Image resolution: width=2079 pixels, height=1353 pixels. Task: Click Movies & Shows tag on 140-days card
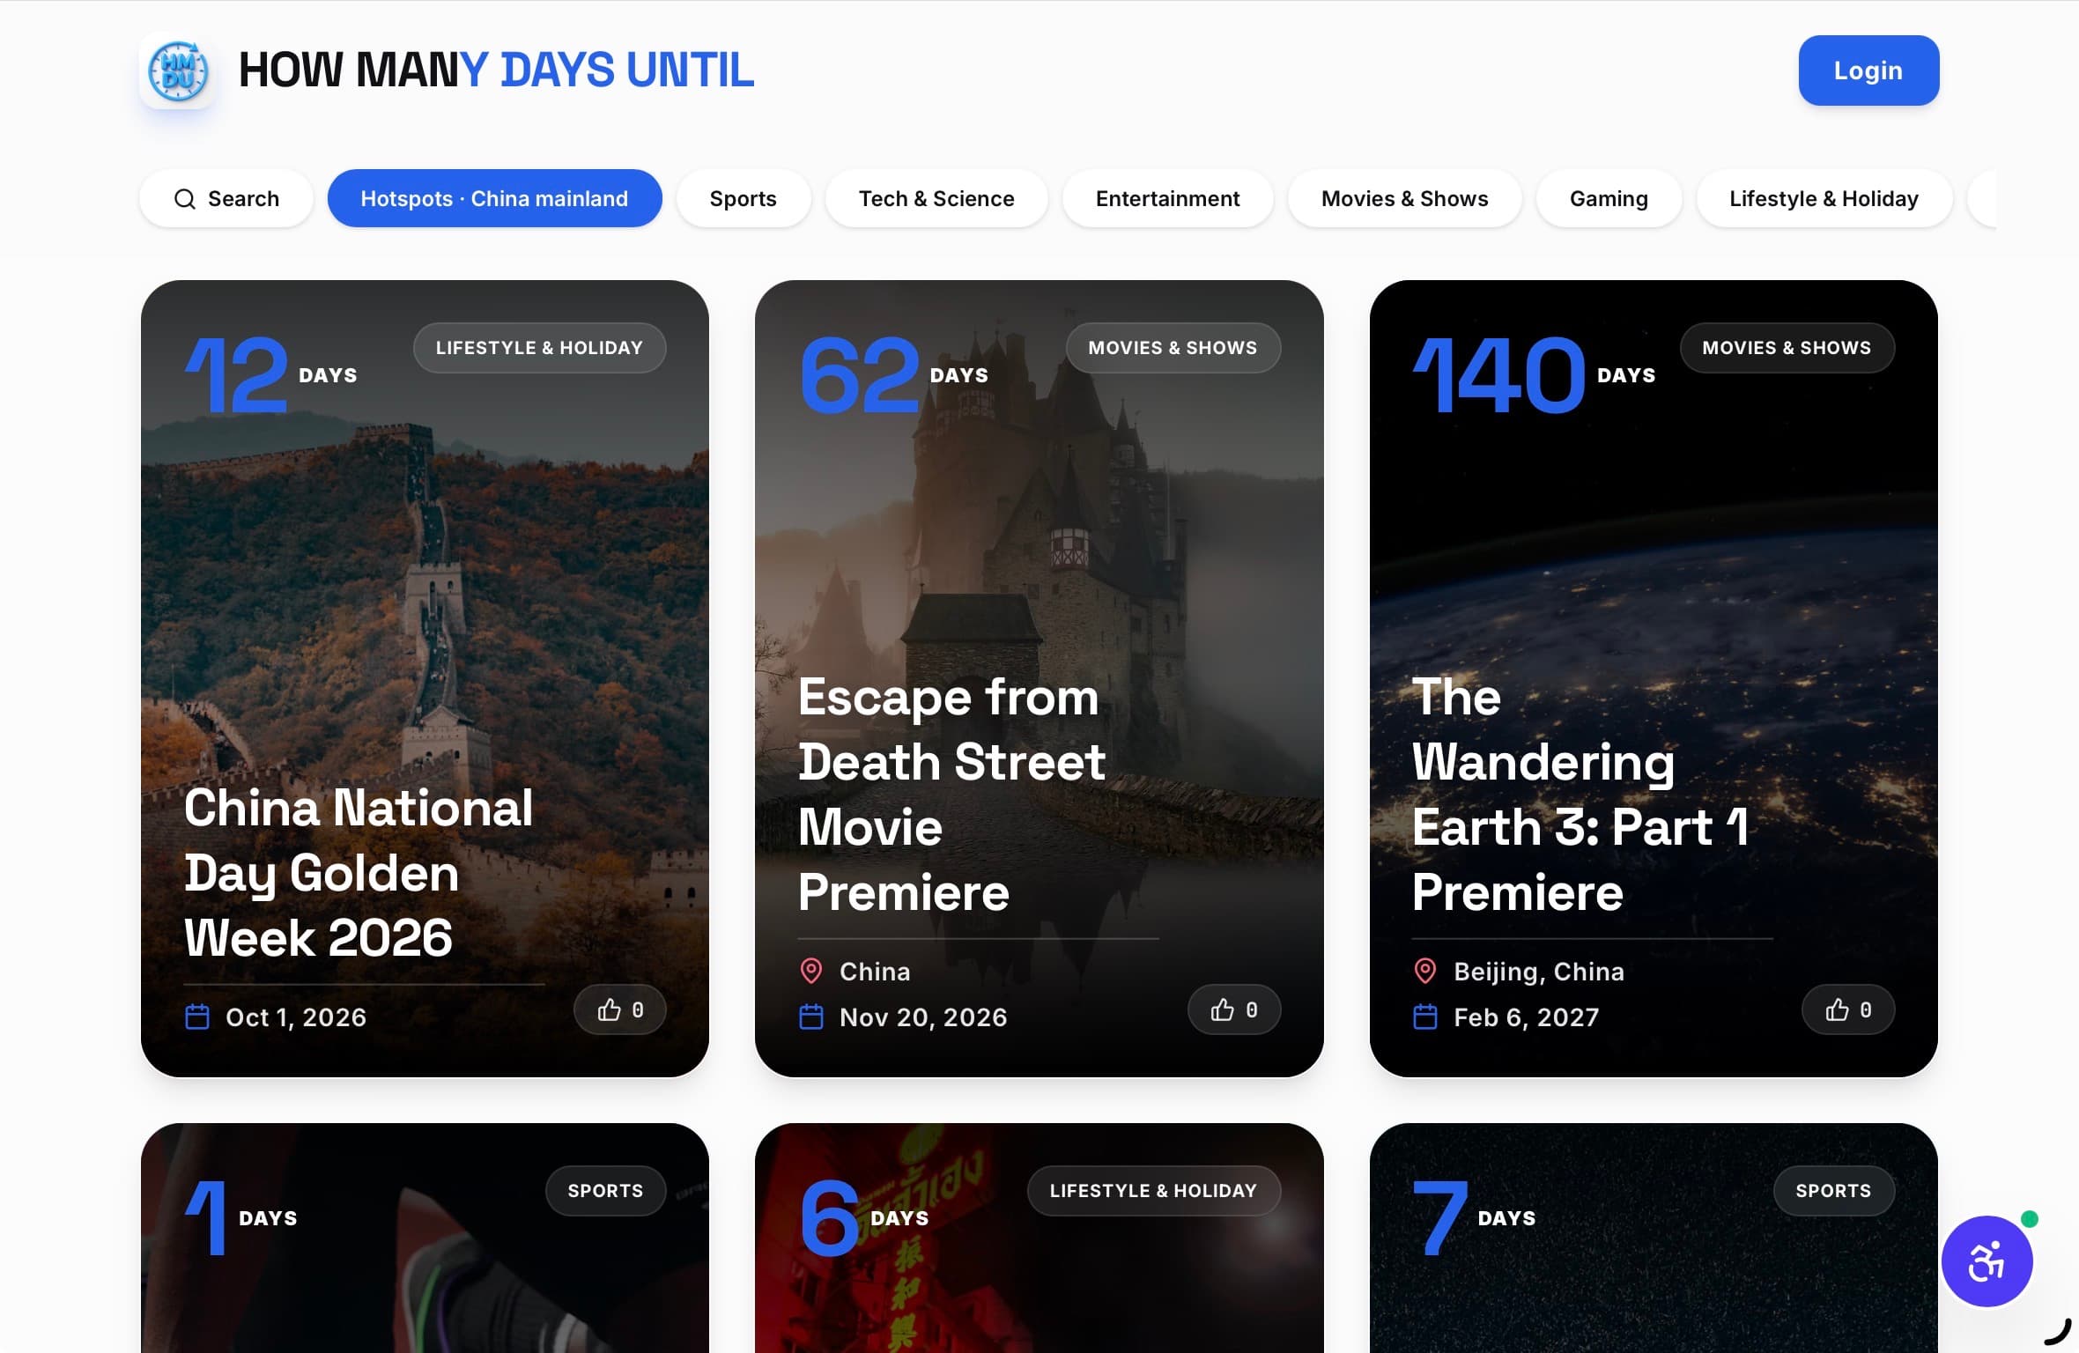coord(1787,348)
